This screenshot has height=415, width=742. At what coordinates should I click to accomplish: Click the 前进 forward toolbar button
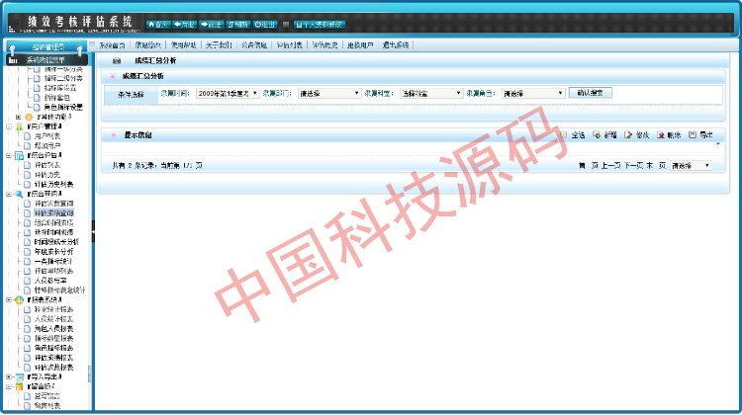coord(211,25)
